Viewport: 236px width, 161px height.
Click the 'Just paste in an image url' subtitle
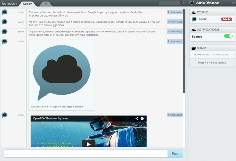pos(57,106)
